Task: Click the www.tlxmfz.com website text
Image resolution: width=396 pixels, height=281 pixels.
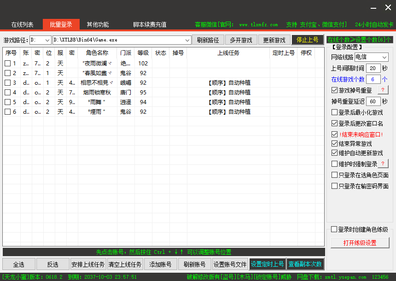Action: tap(258, 25)
